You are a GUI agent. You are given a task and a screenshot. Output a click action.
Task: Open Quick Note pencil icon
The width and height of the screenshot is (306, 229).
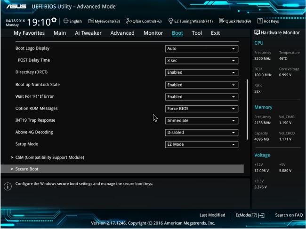[x=222, y=21]
